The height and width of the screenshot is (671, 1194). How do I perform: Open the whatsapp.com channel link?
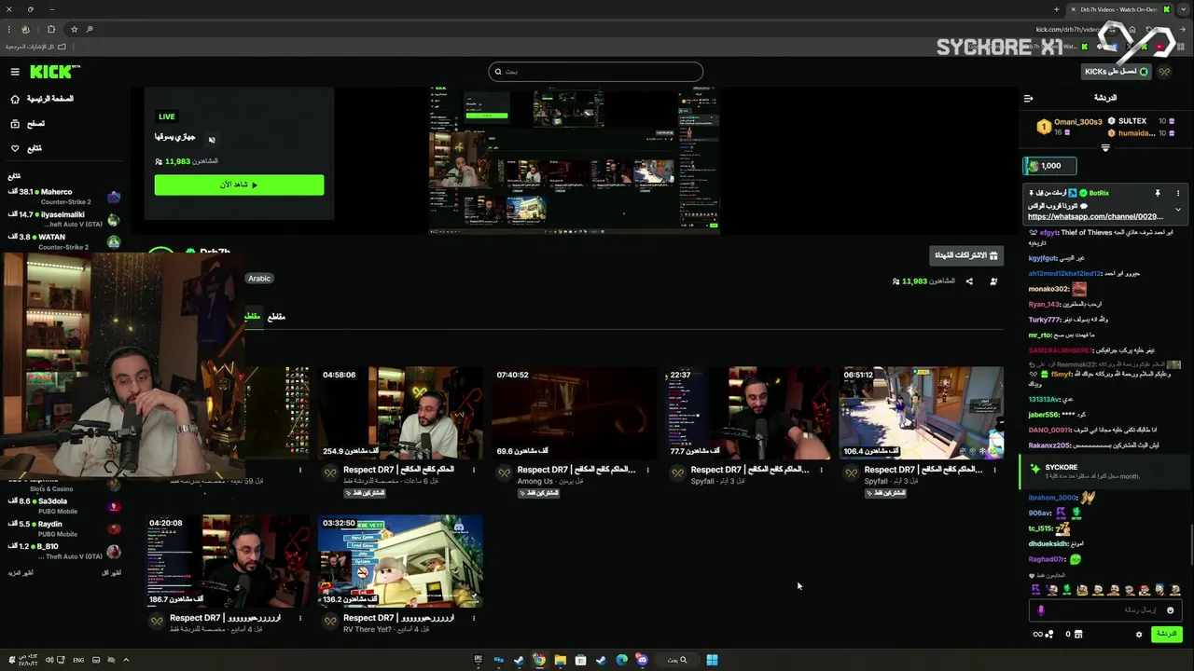coord(1095,217)
